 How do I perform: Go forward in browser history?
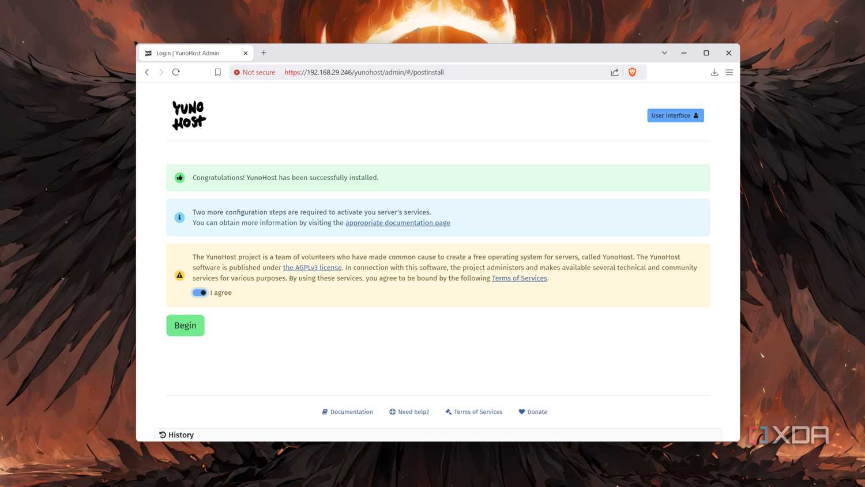click(x=161, y=72)
